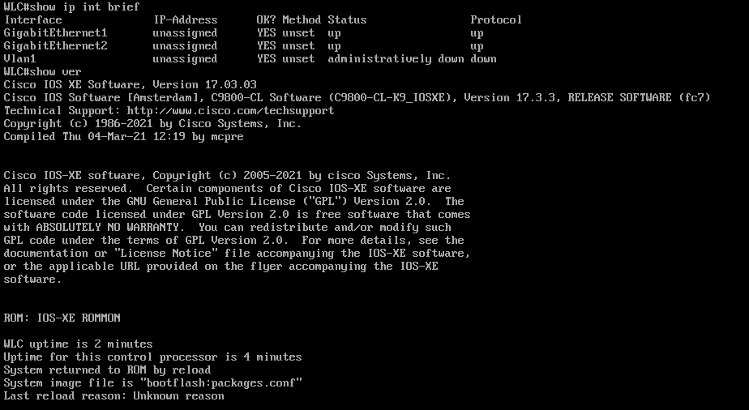
Task: Click the "ABSOLUTELY NO WARRANTY" text
Action: click(x=107, y=227)
